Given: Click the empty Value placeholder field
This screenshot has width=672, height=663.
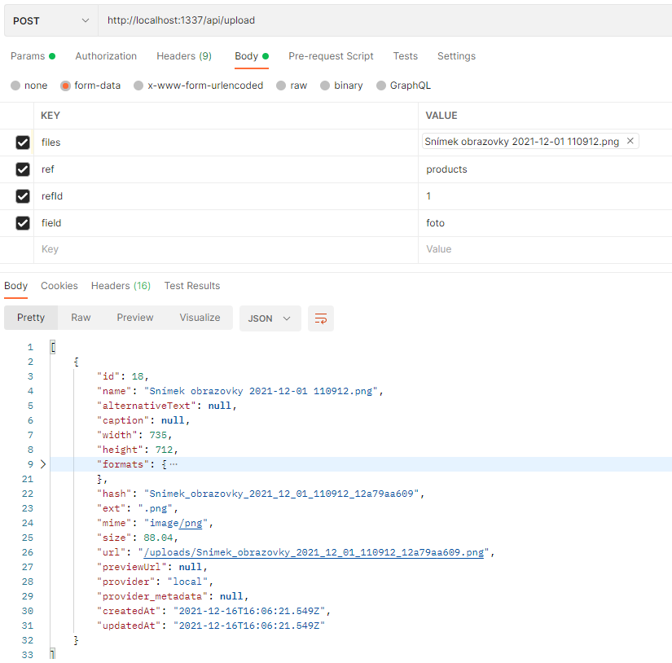Looking at the screenshot, I should [545, 249].
